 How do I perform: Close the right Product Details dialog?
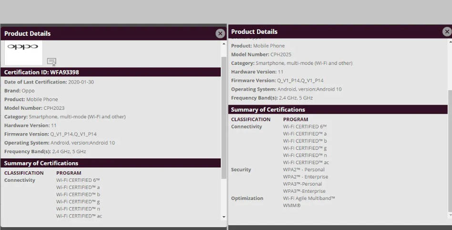pyautogui.click(x=447, y=31)
